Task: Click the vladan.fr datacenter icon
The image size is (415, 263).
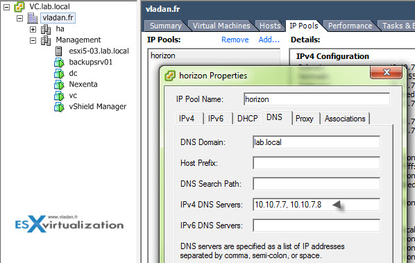Action: coord(33,18)
